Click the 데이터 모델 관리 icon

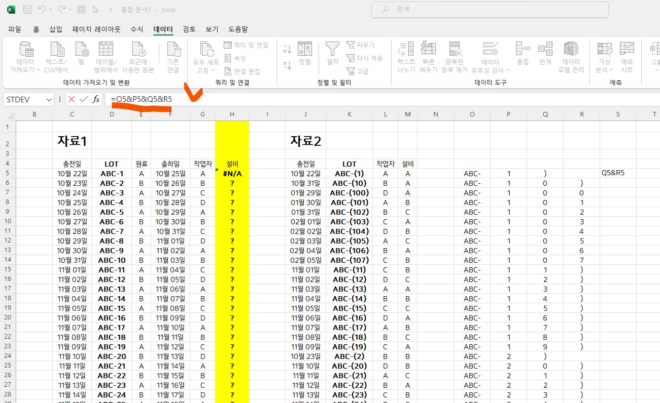pos(571,49)
